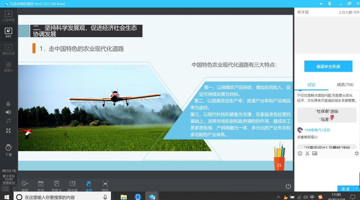Screen dimensions: 360x200
Task: Toggle the hand raise (举手) feature
Action: coord(89,184)
